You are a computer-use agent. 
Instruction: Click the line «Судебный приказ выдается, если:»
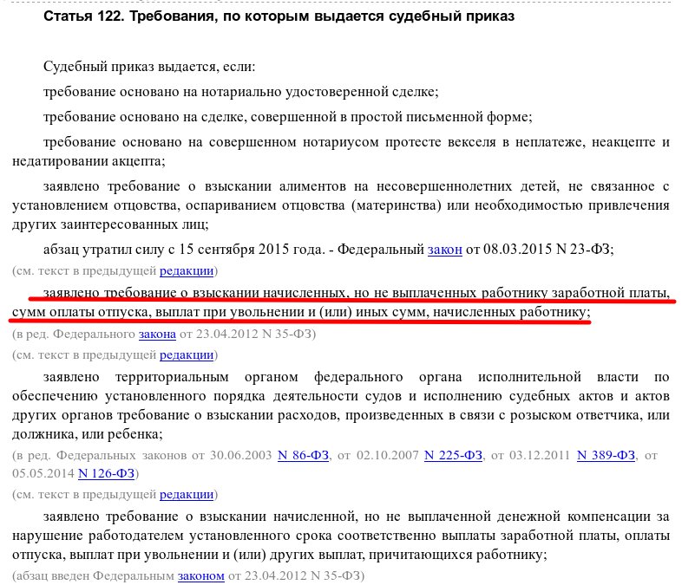149,67
